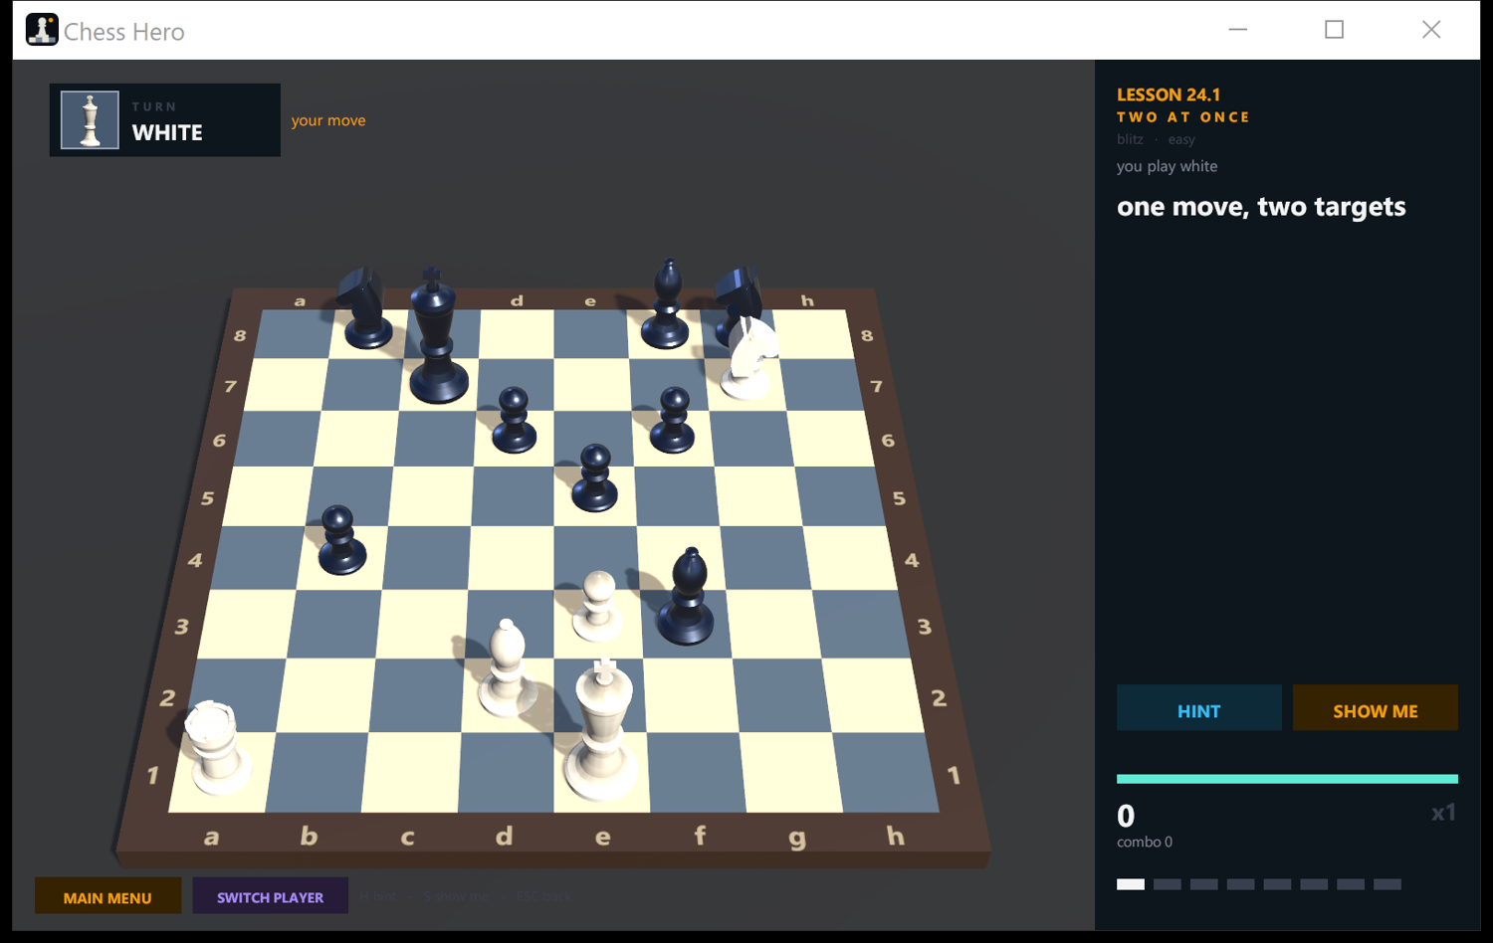Click the black bishop on f3
The image size is (1493, 943).
click(x=686, y=596)
